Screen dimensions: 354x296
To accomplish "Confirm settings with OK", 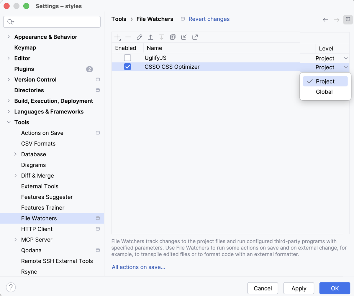I will point(335,288).
